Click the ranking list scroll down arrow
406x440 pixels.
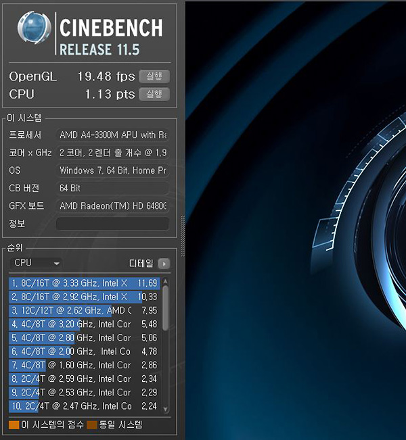point(166,409)
